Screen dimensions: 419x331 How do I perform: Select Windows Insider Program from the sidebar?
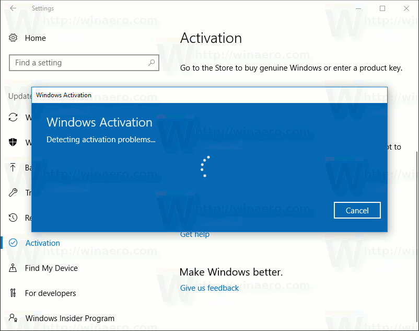pos(70,318)
